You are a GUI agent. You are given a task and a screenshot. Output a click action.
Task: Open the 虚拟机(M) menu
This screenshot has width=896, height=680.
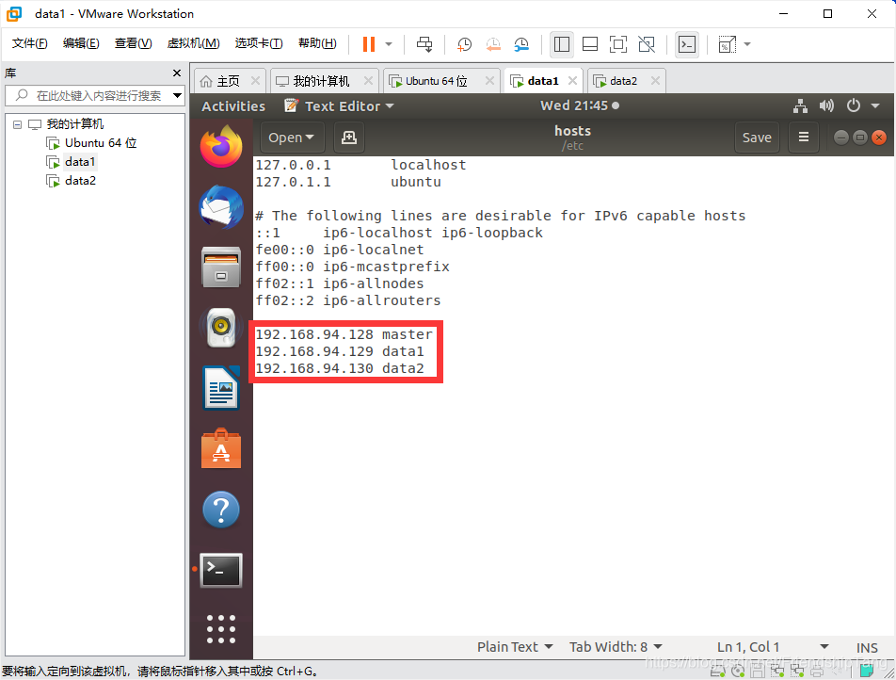(x=193, y=43)
